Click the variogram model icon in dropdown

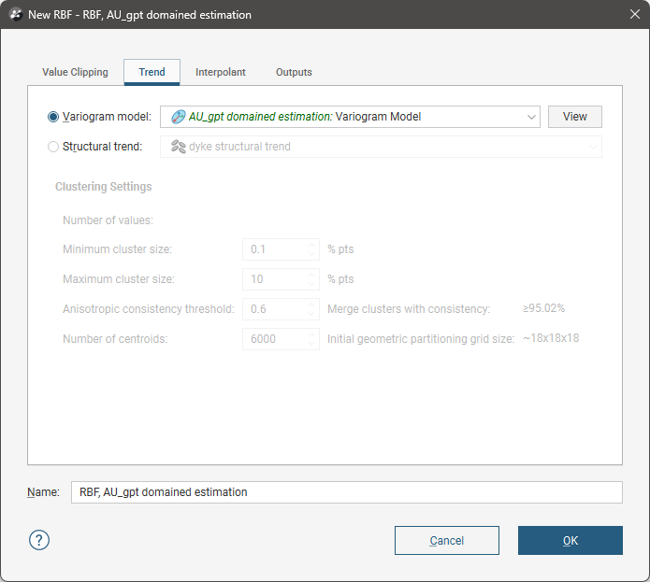click(x=178, y=117)
